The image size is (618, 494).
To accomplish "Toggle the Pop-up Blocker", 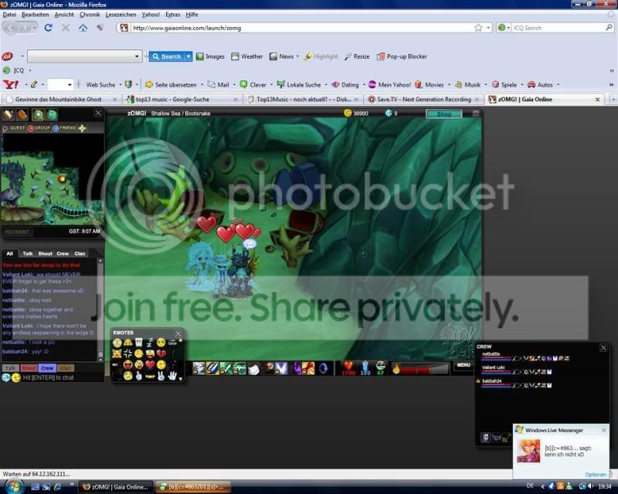I will point(402,56).
